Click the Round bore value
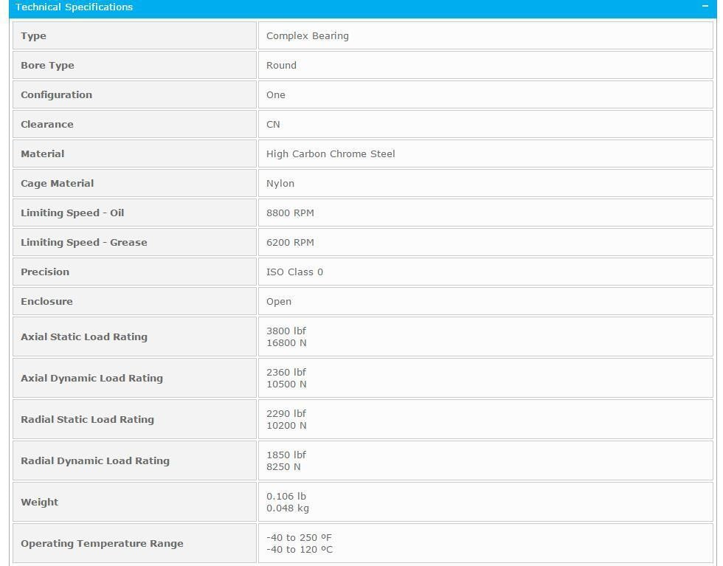This screenshot has width=723, height=566. point(281,65)
